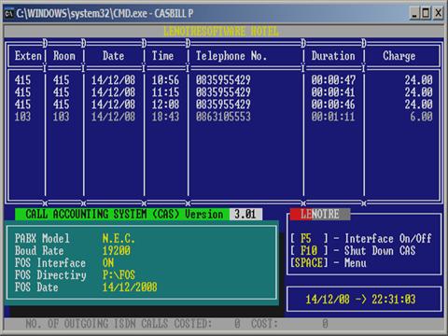Click the Charge column header
448x336 pixels.
(399, 56)
